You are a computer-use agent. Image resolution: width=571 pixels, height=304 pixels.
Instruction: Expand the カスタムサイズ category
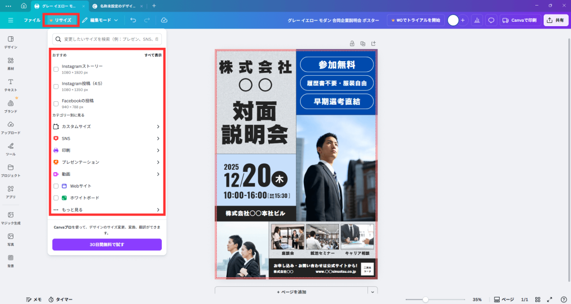point(106,126)
